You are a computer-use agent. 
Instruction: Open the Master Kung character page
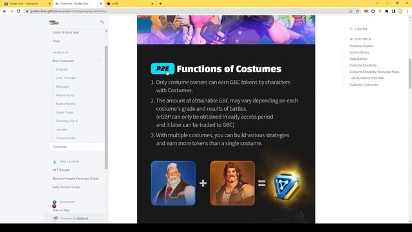[65, 95]
